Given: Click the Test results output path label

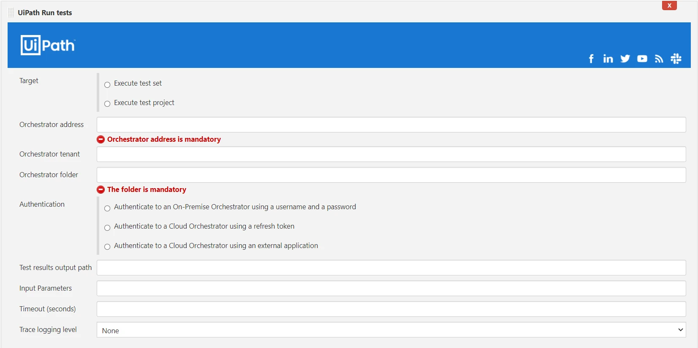Looking at the screenshot, I should (55, 267).
